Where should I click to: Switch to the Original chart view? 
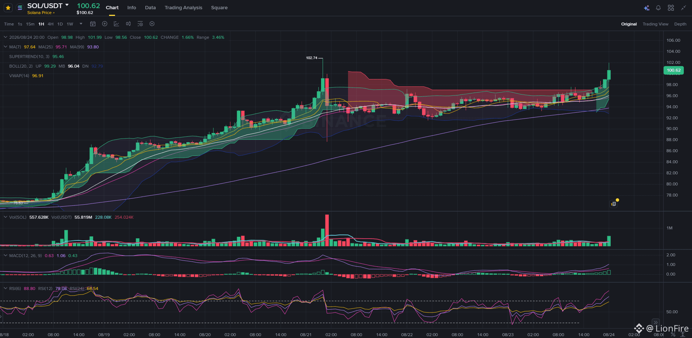629,24
